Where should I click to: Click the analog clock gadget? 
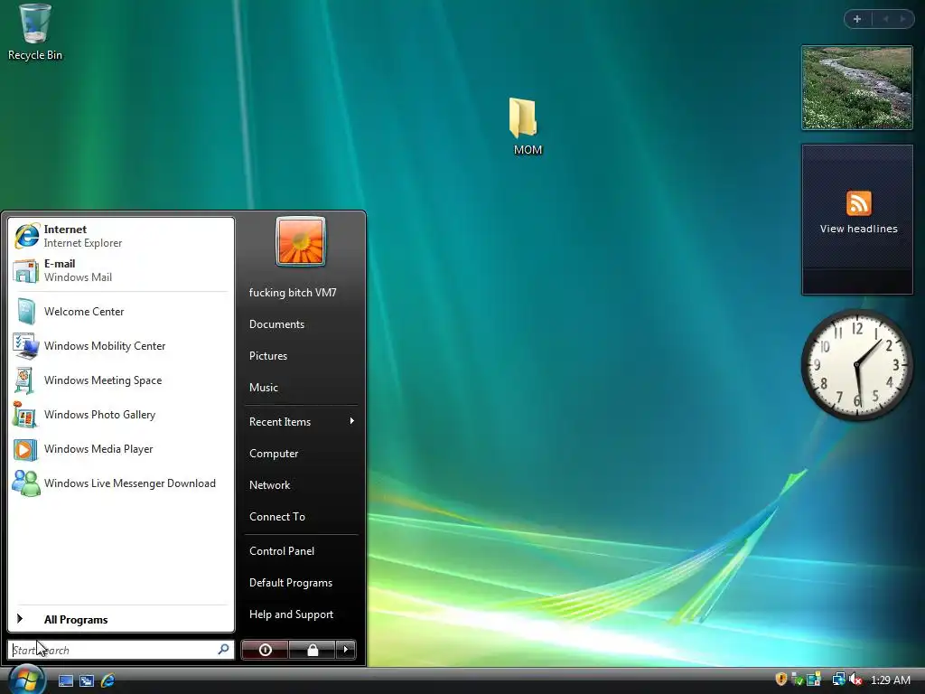(x=856, y=365)
